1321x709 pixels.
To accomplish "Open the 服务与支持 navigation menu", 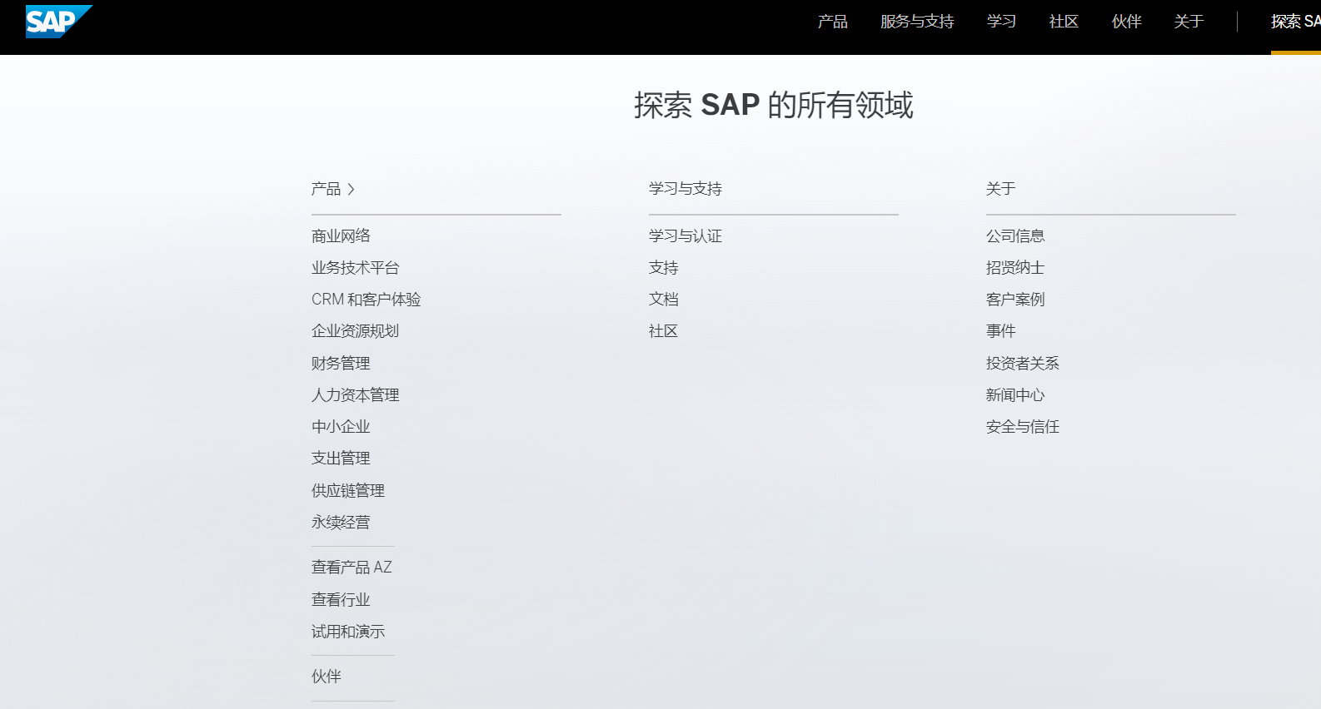I will coord(917,22).
